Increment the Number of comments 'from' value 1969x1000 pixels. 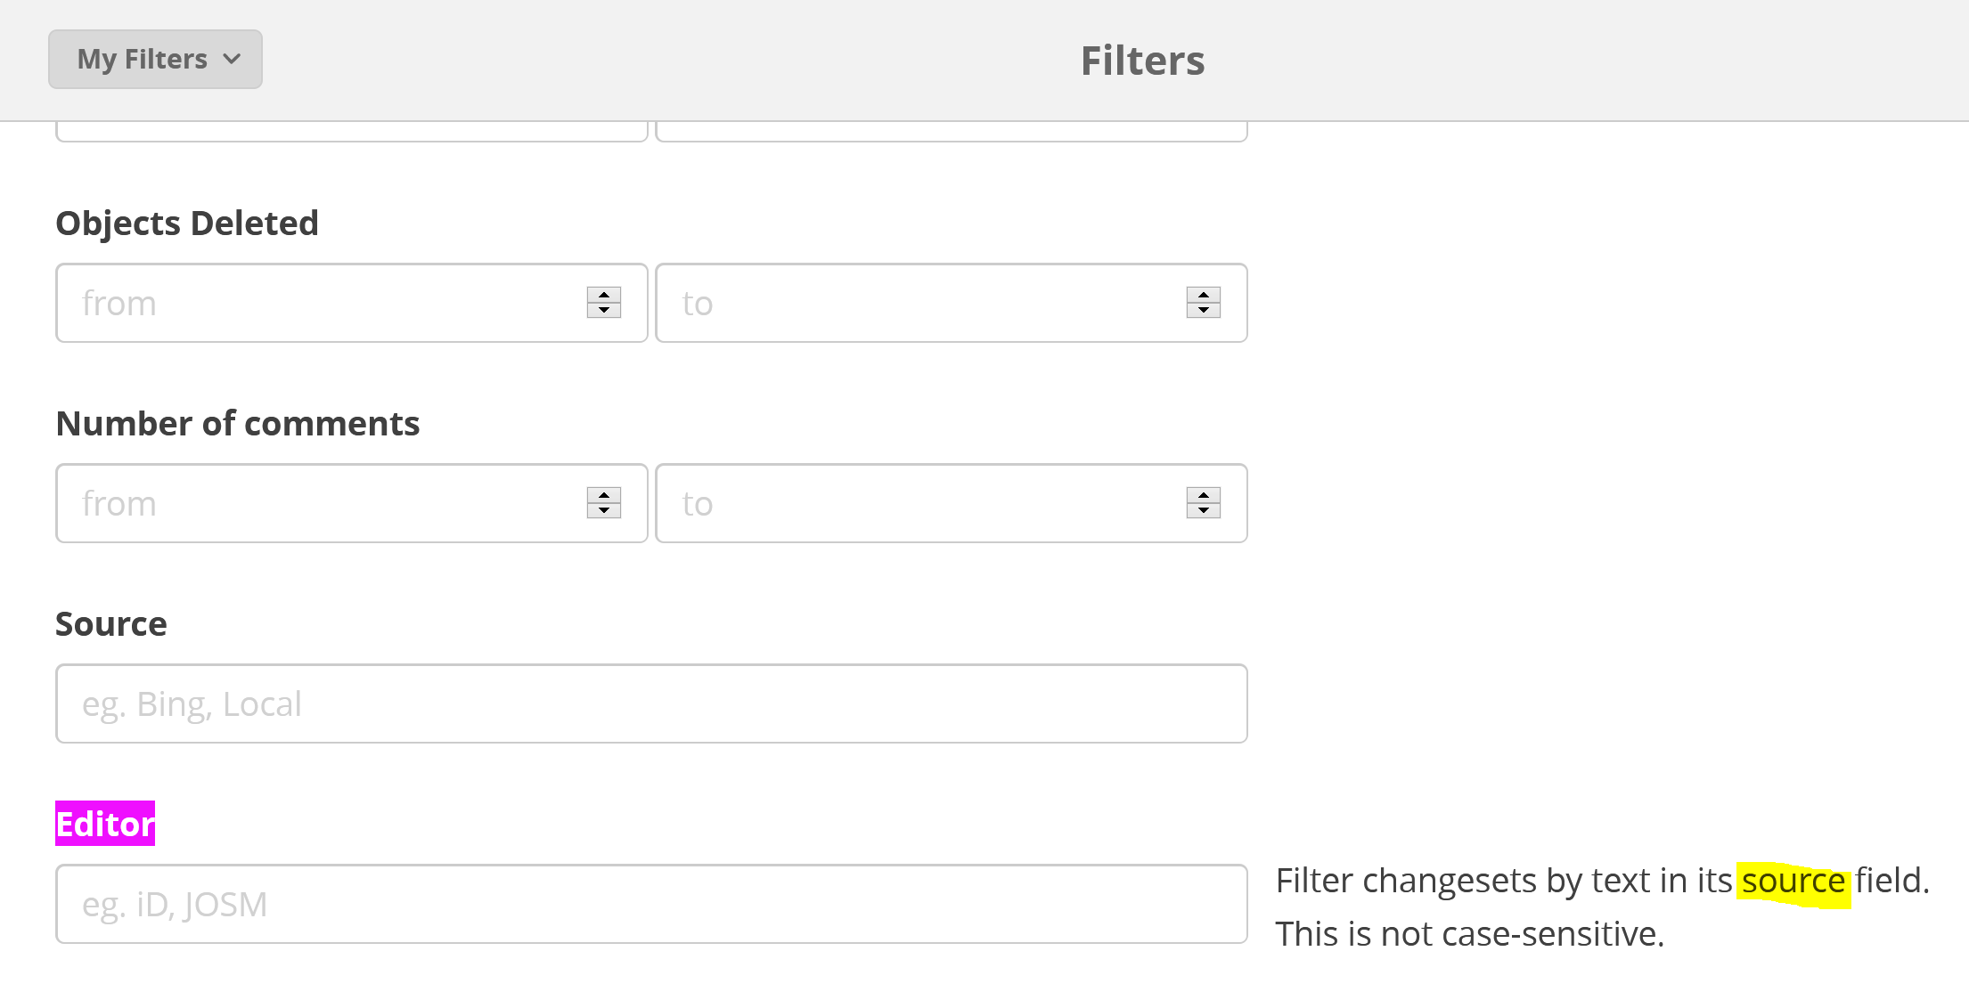tap(602, 495)
